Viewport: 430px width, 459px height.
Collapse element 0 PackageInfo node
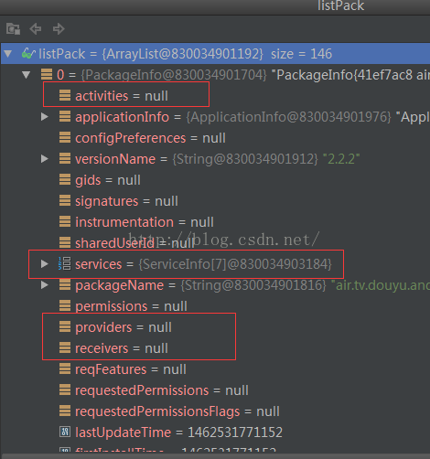pyautogui.click(x=27, y=75)
